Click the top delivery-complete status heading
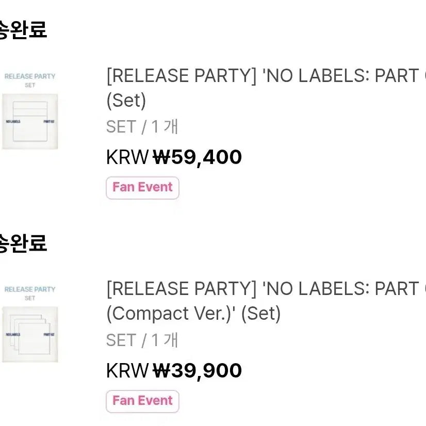 coord(23,30)
